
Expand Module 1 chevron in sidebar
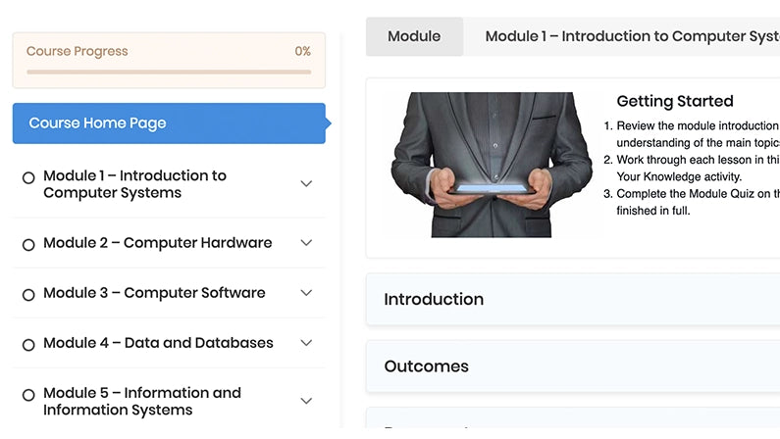pos(306,183)
